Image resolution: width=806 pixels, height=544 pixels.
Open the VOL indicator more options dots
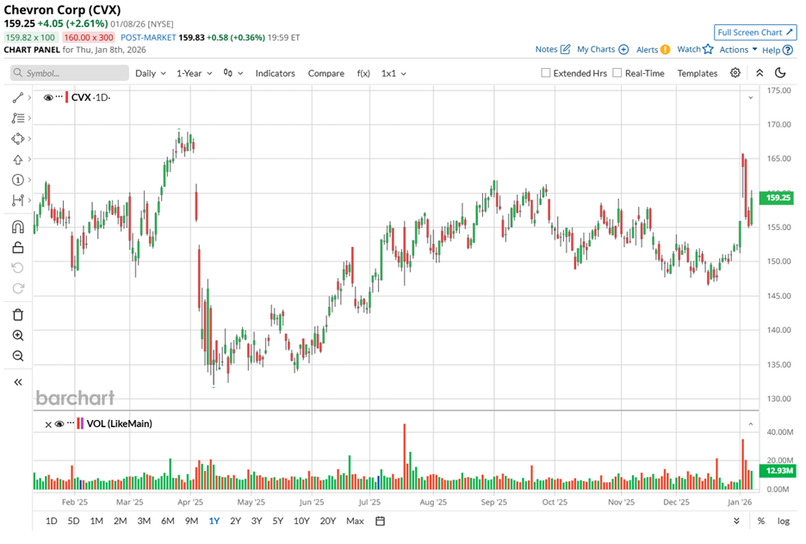pyautogui.click(x=71, y=423)
